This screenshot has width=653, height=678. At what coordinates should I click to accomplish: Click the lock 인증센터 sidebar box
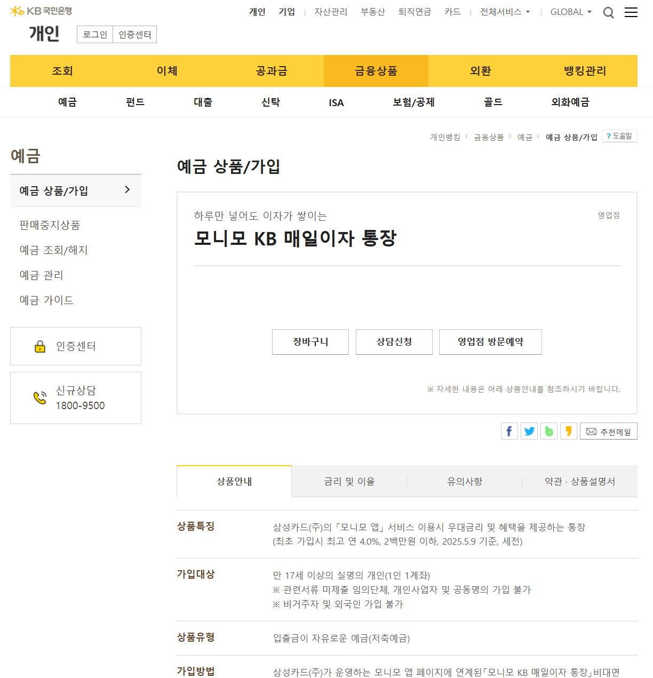[x=76, y=346]
